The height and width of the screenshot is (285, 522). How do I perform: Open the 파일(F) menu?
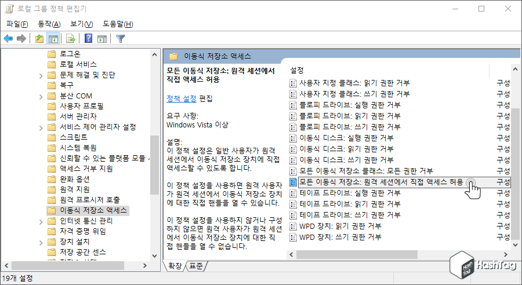tap(17, 24)
